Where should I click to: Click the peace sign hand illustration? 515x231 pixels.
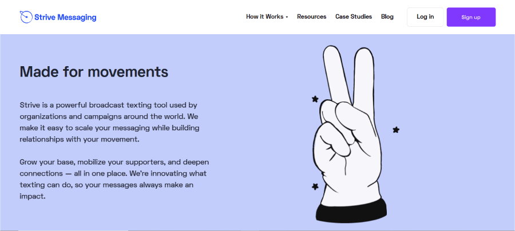click(x=350, y=134)
